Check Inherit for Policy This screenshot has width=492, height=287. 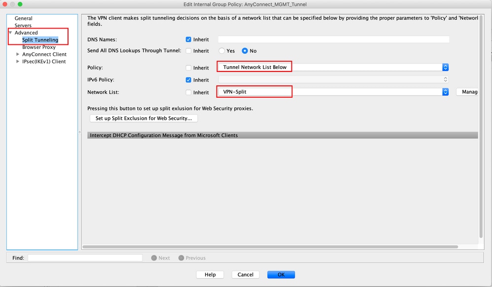tap(188, 68)
